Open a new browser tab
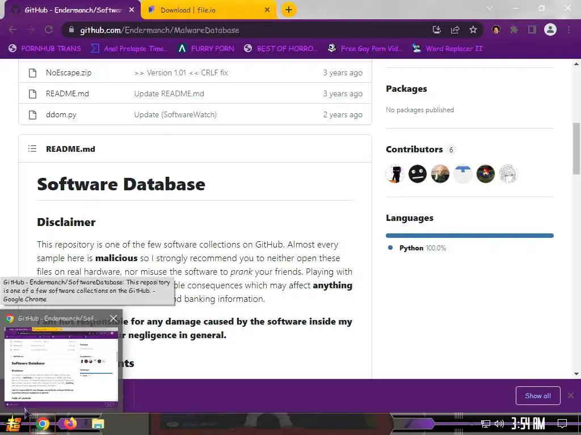The height and width of the screenshot is (435, 581). pos(289,10)
